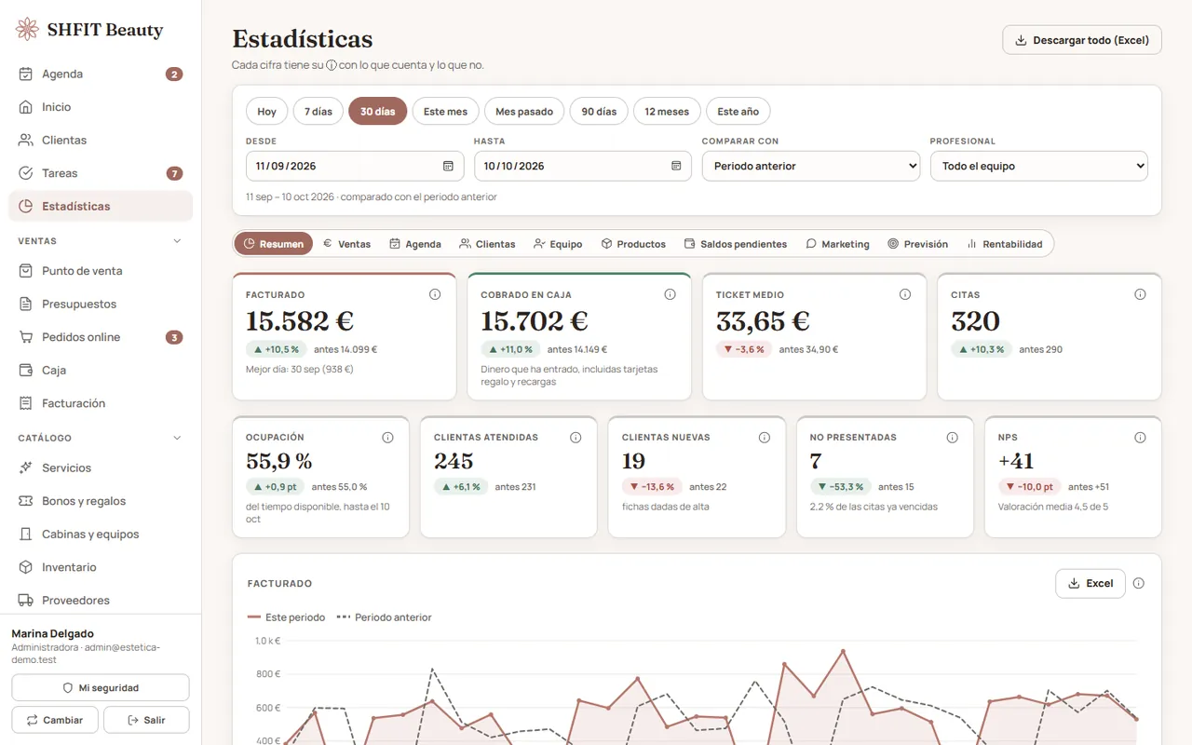Click the Mi seguridad button

pyautogui.click(x=101, y=687)
